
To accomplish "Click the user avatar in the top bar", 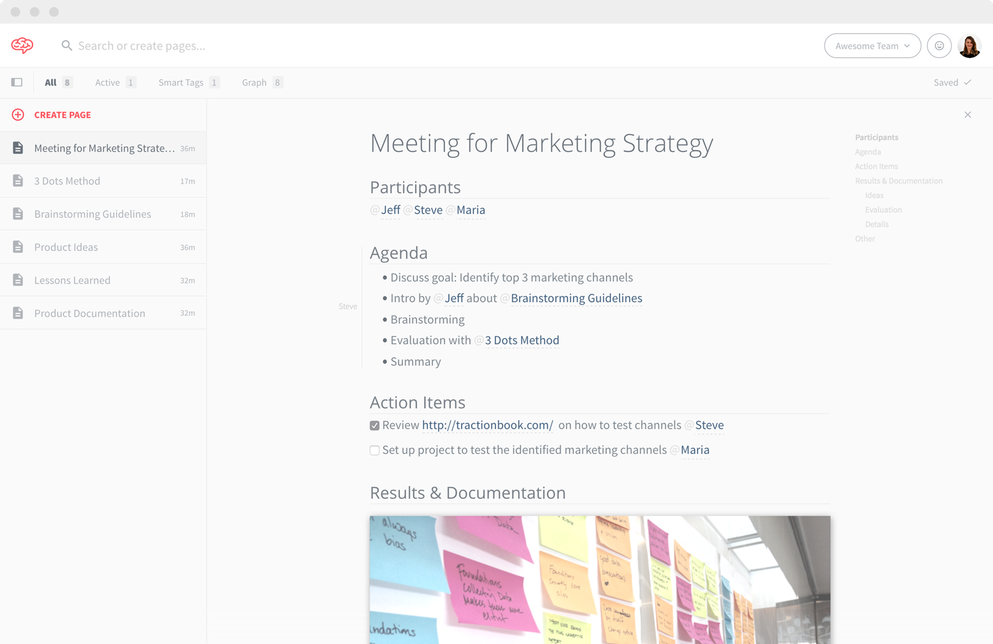I will point(970,46).
